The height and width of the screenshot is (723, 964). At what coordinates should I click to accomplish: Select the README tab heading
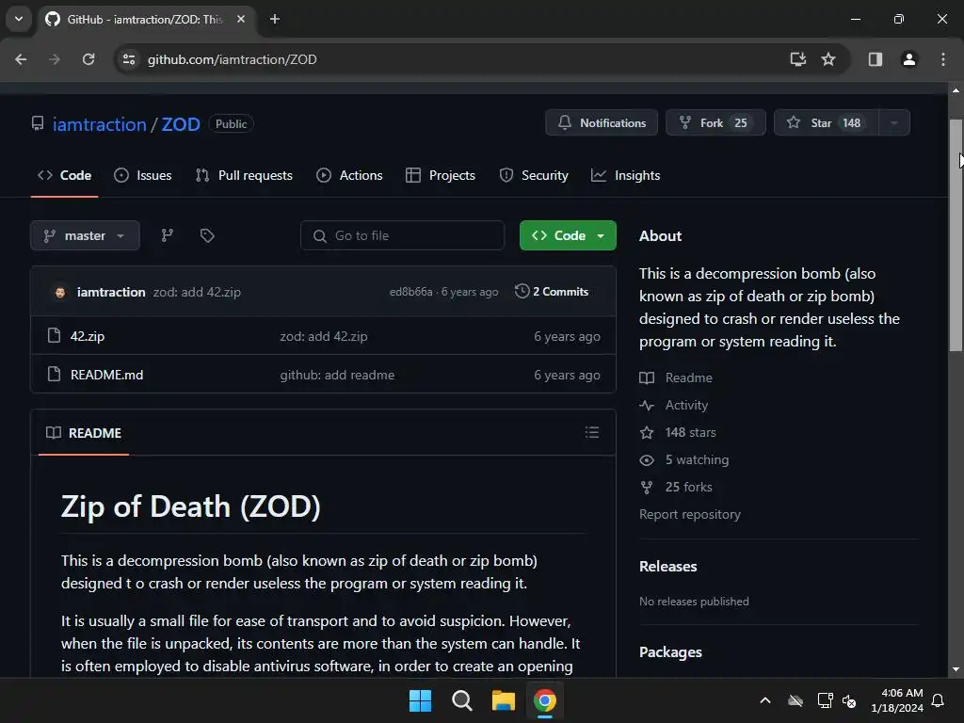coord(84,433)
